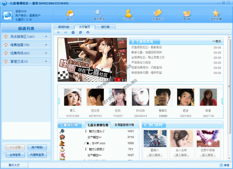This screenshot has width=233, height=169.
Task: Switch to the 房间列表 tab
Action: (64, 27)
